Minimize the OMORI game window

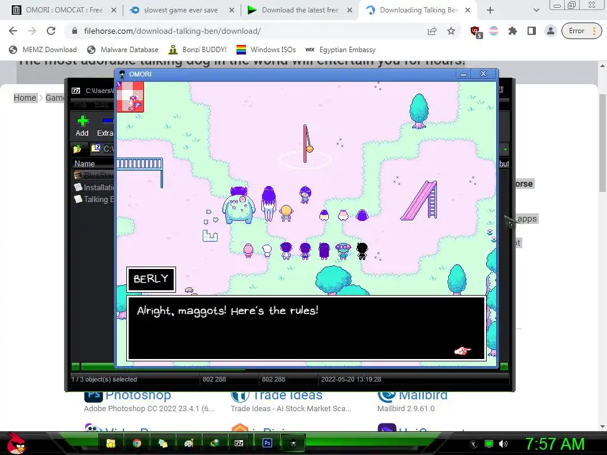click(x=464, y=74)
